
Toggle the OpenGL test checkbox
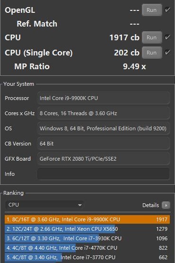tap(167, 10)
